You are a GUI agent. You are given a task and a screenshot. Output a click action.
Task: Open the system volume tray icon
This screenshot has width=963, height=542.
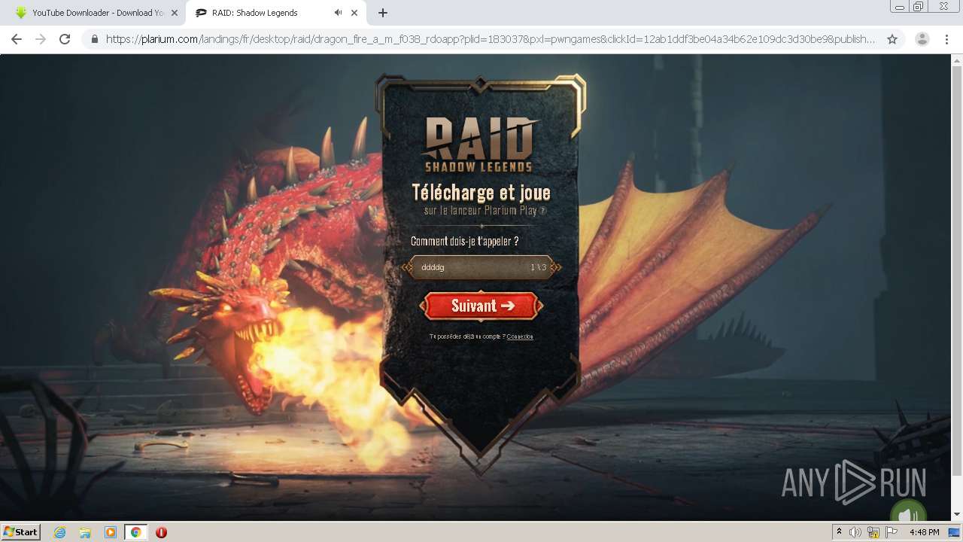click(855, 532)
